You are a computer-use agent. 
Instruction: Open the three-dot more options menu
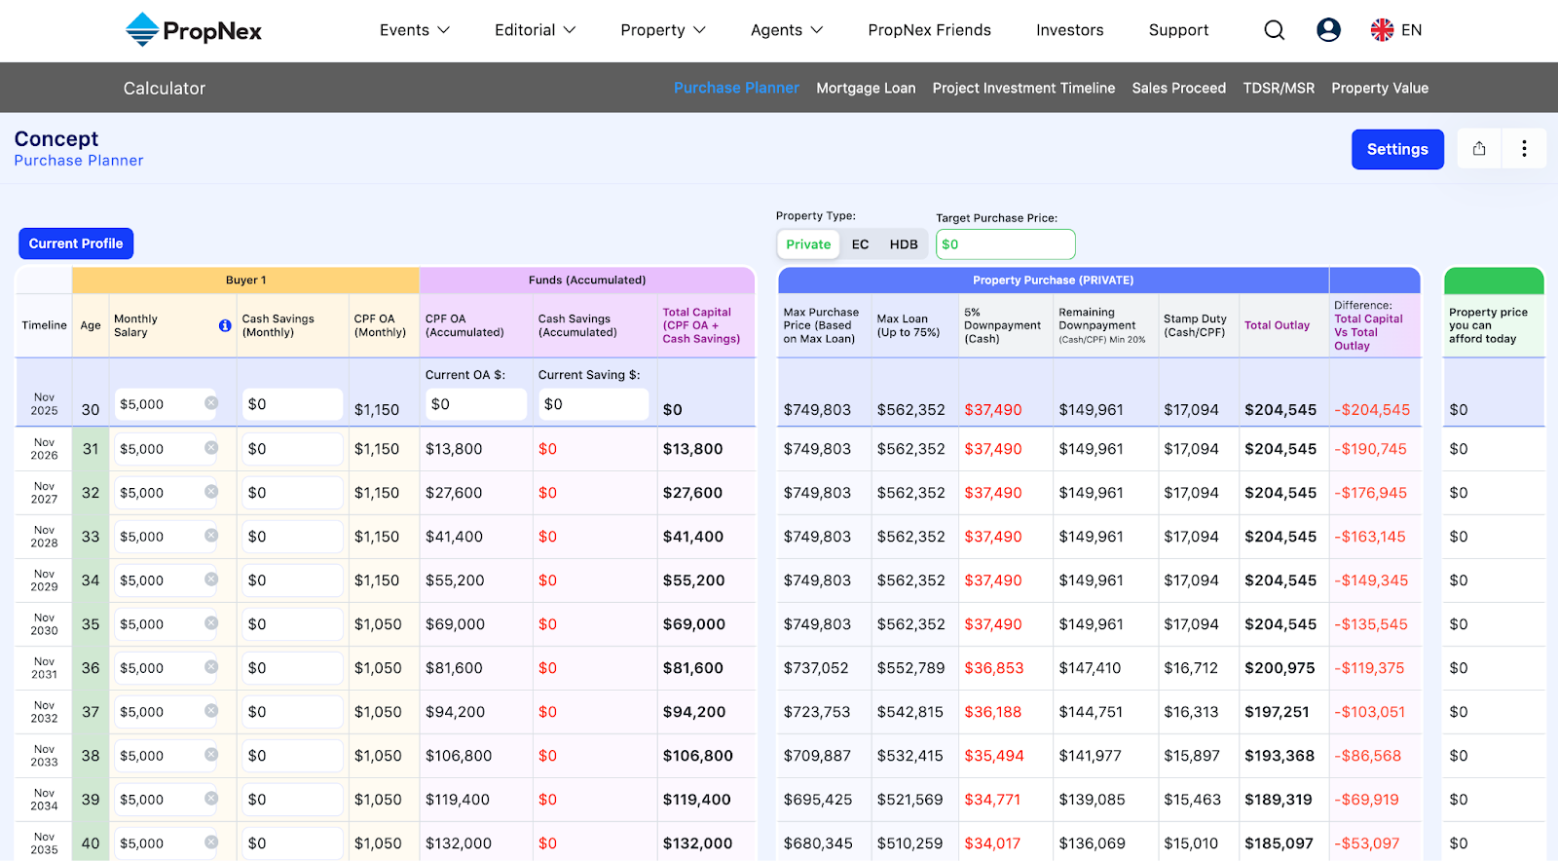(1524, 149)
